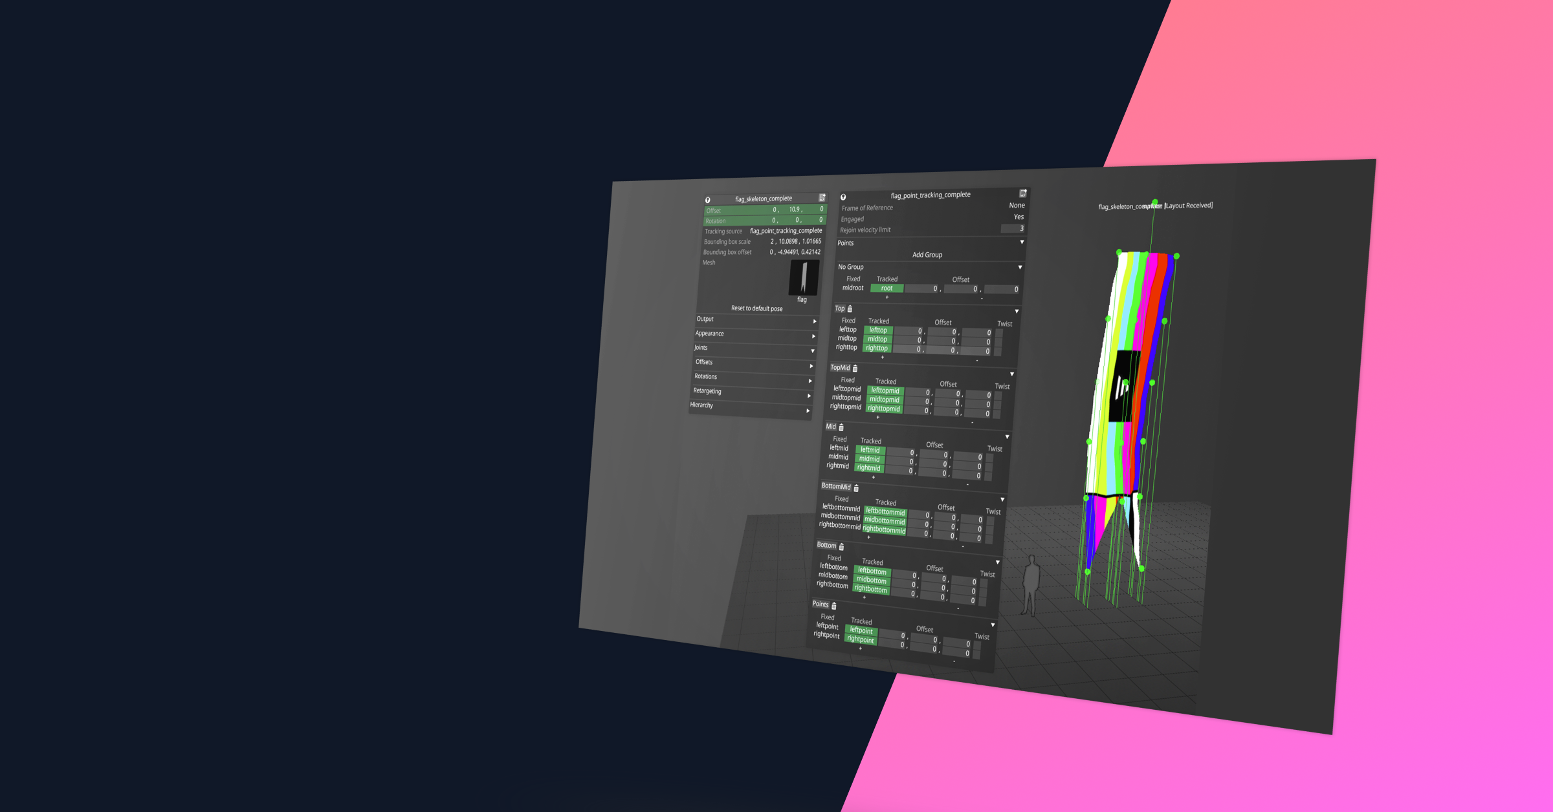
Task: Delete the Mid group via trash icon
Action: click(841, 427)
